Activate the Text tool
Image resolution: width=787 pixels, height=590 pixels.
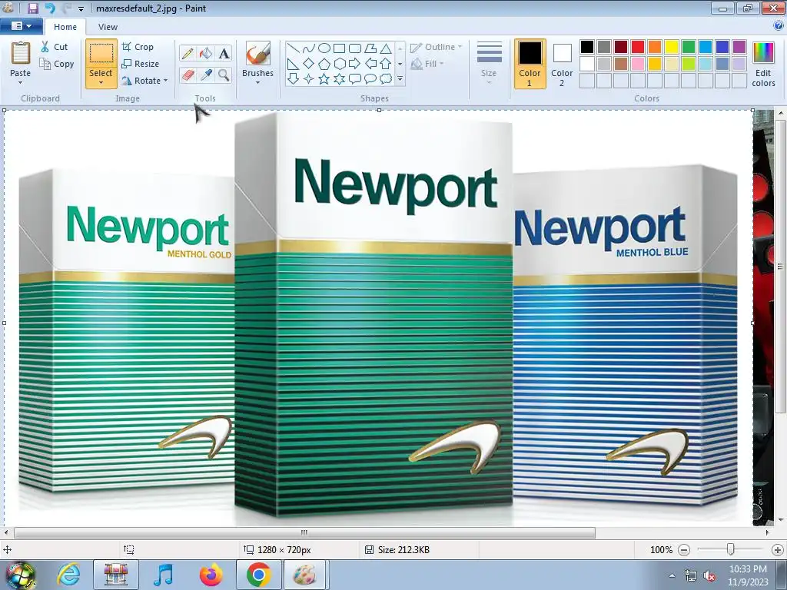pos(224,53)
